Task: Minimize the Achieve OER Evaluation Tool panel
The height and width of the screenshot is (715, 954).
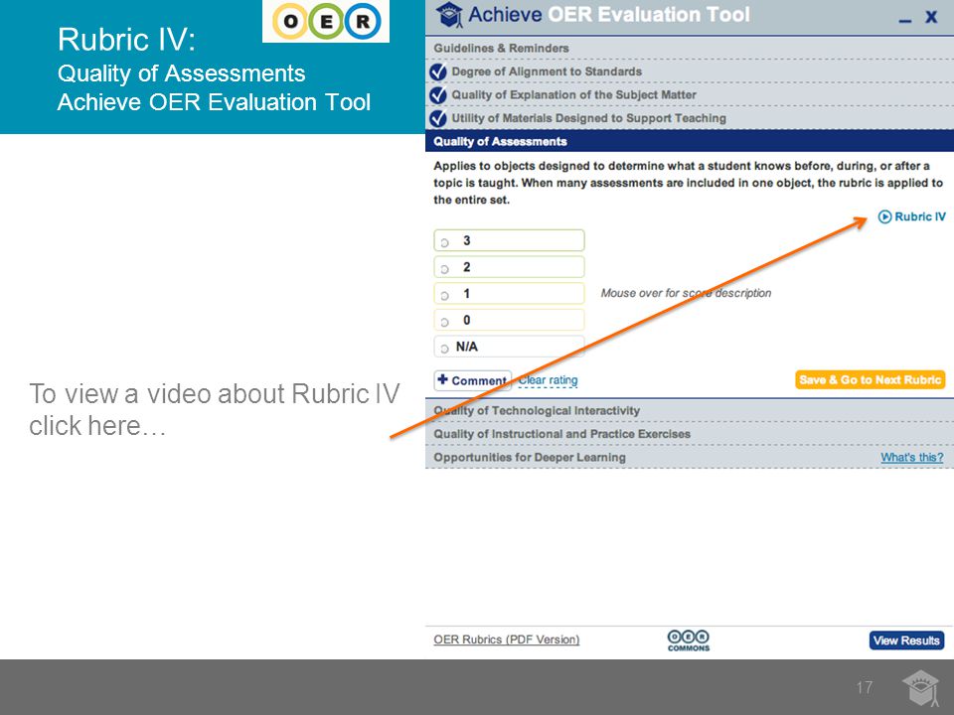Action: pos(905,21)
